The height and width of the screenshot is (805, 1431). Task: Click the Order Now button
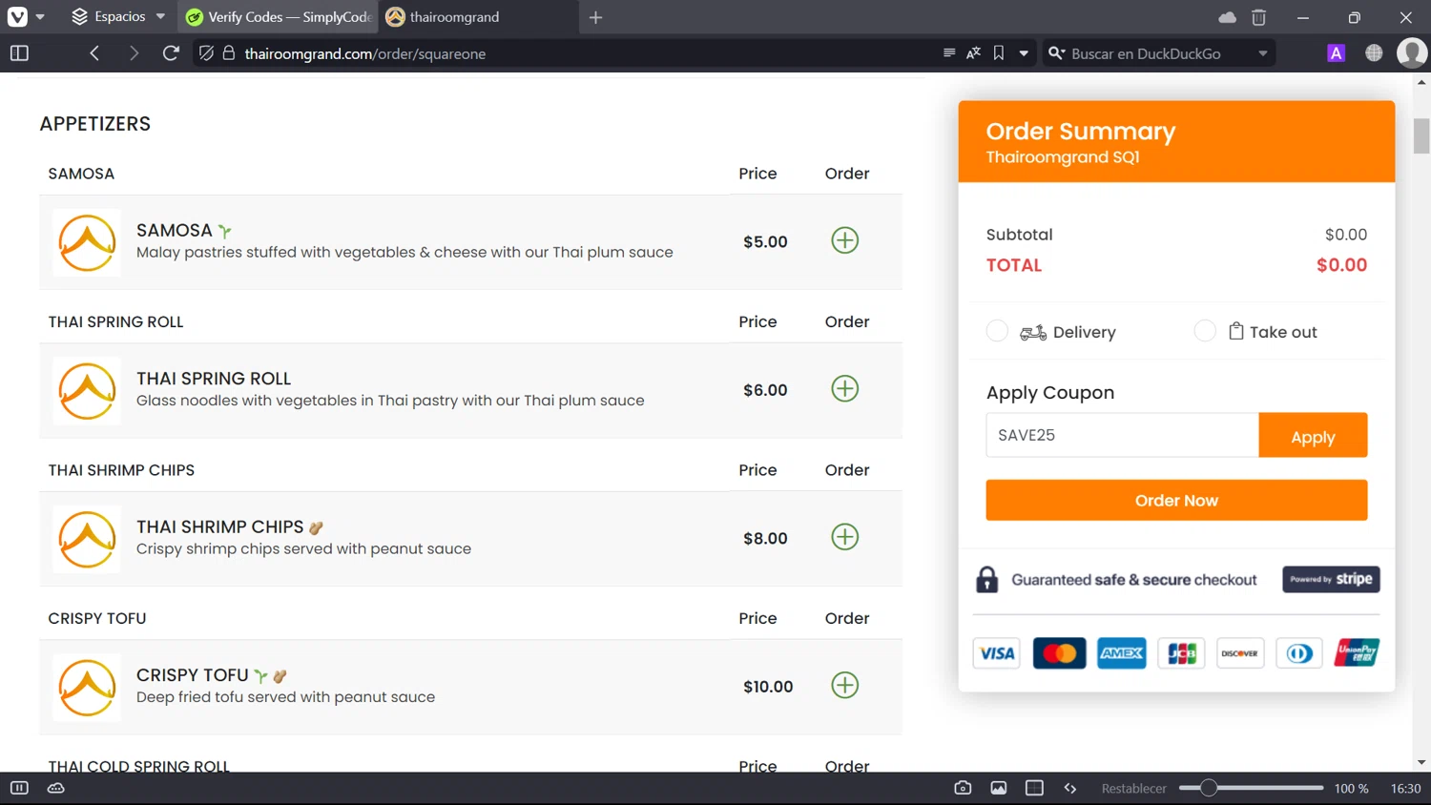(x=1176, y=500)
